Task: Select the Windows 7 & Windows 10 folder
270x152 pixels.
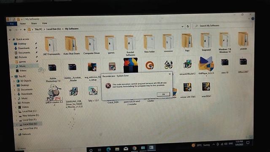Action: click(225, 43)
